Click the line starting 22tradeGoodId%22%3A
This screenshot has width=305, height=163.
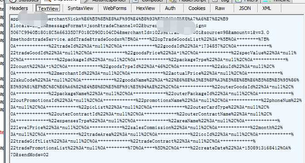(x=153, y=53)
